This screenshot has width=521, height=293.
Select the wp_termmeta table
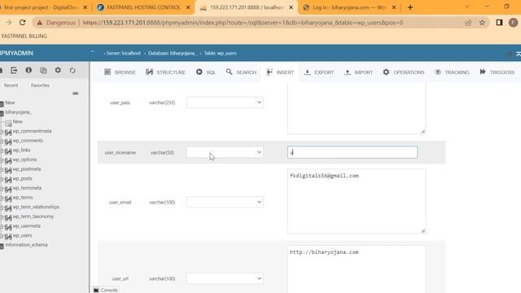tap(27, 188)
